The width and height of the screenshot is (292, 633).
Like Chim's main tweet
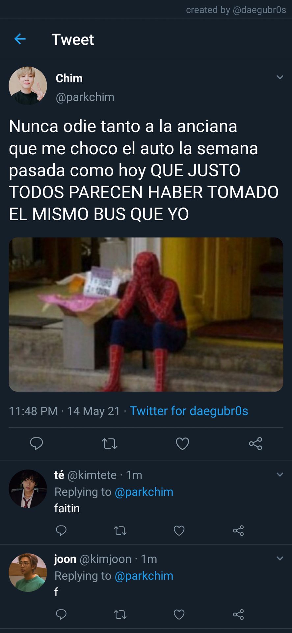(182, 443)
